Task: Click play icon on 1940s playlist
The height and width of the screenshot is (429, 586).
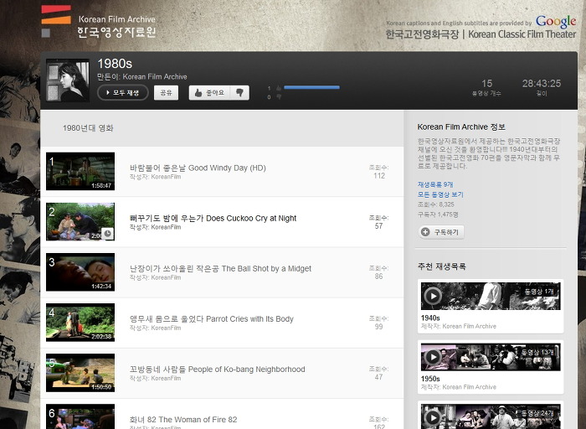Action: (432, 296)
